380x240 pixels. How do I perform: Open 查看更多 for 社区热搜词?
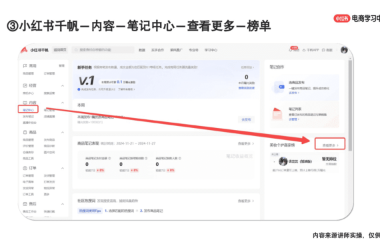246,201
